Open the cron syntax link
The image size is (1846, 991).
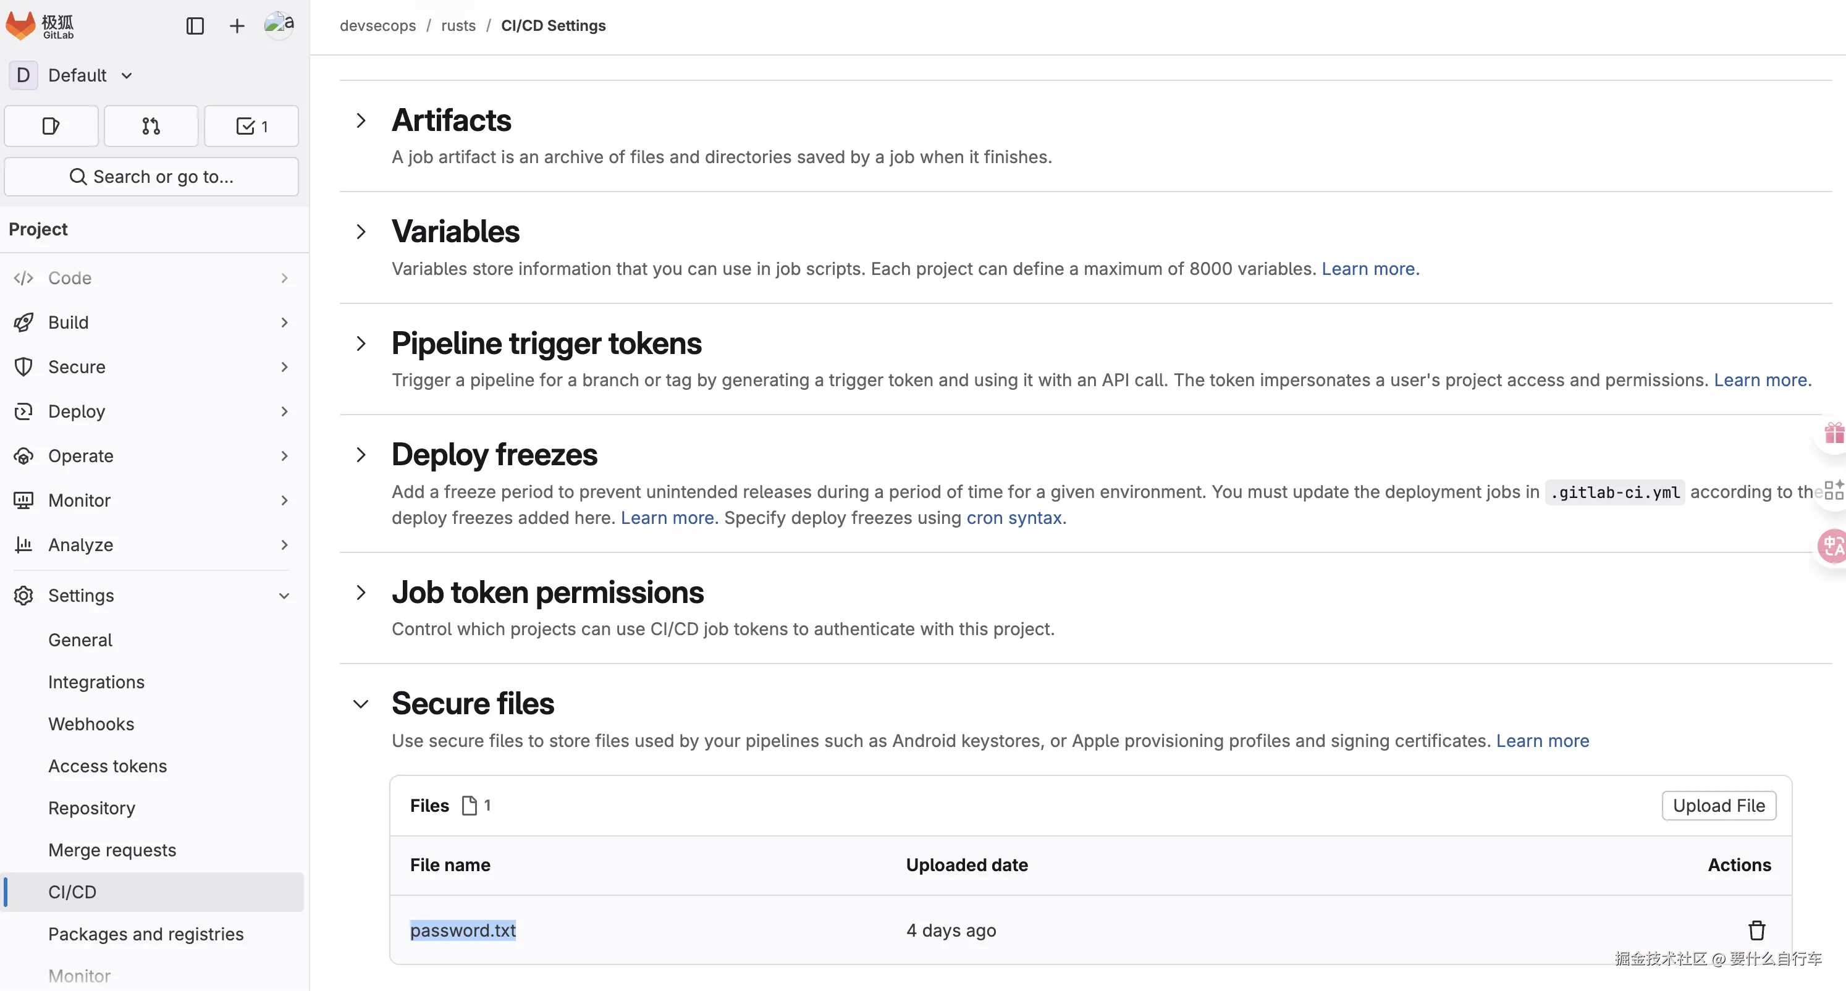click(x=1013, y=517)
